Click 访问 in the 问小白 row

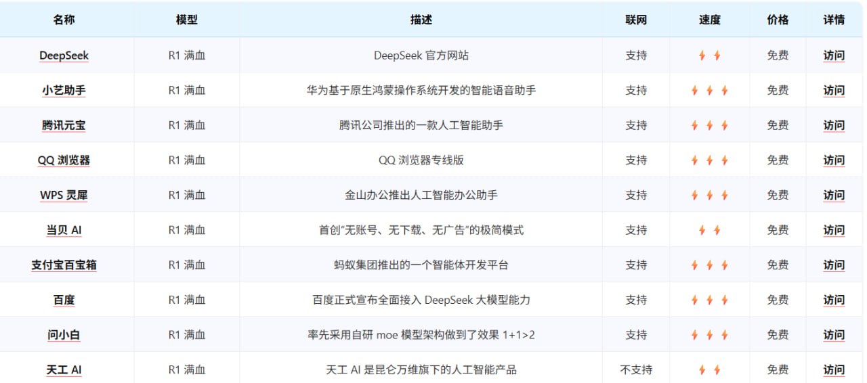834,335
